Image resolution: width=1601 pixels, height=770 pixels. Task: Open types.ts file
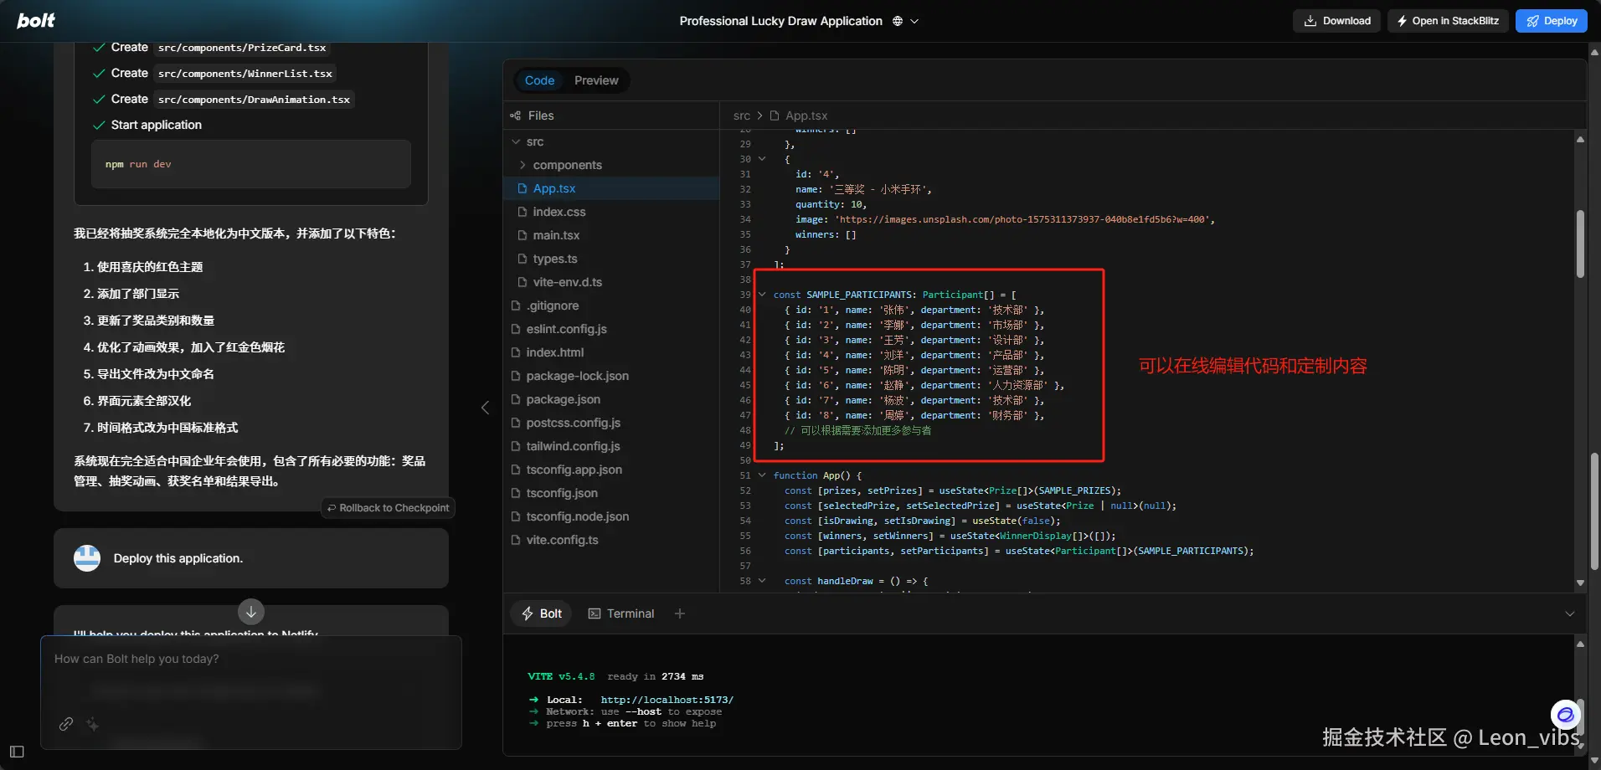click(611, 259)
